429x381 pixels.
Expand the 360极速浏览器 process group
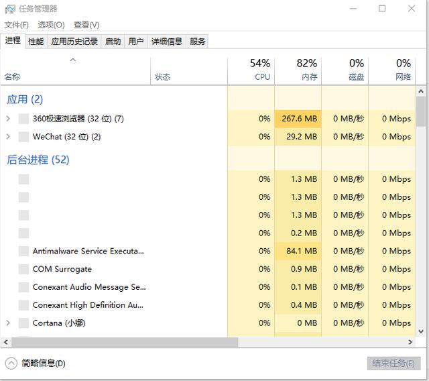click(8, 119)
